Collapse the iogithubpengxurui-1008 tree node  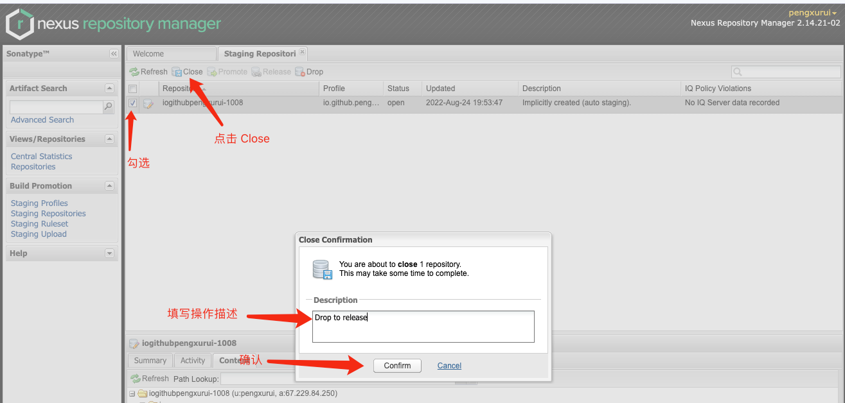132,393
